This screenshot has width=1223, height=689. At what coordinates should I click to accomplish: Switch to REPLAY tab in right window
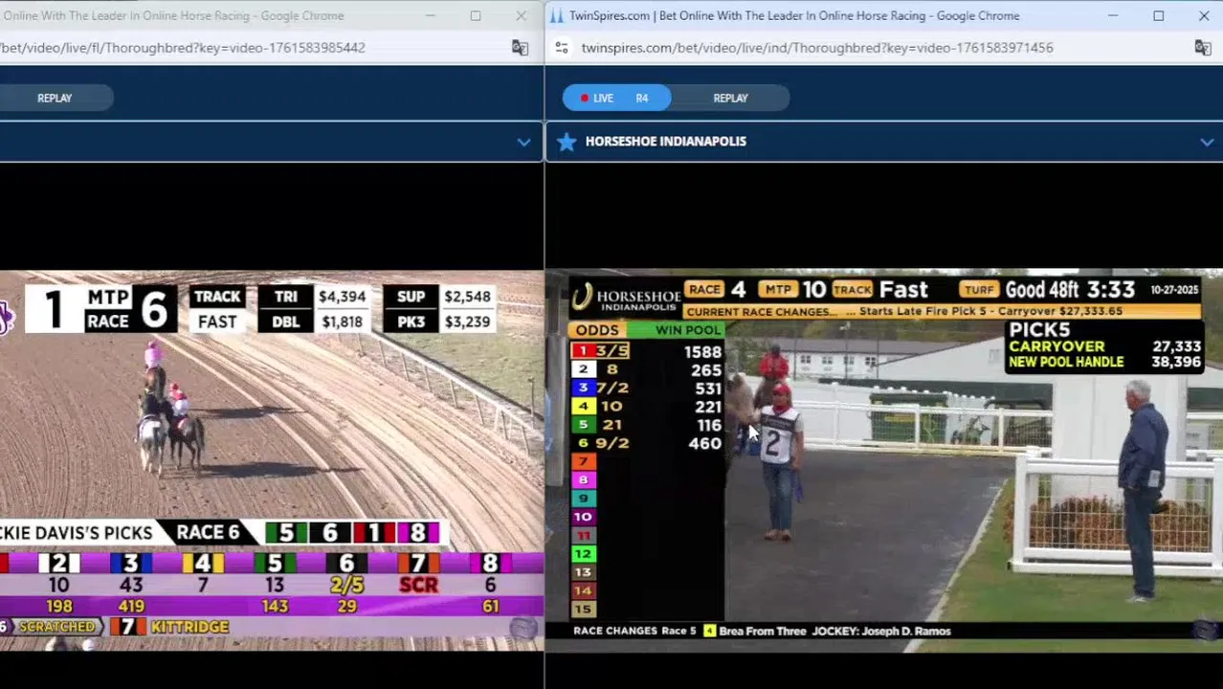(x=730, y=98)
